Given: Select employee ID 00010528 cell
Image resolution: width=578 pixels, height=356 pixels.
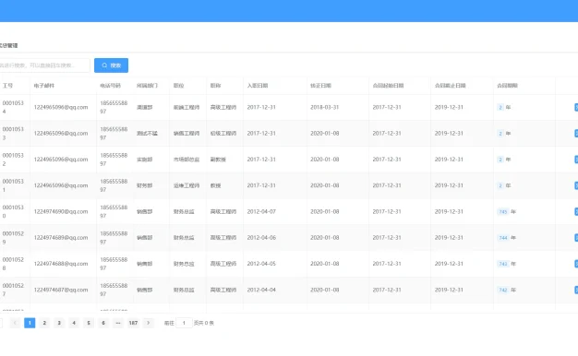Looking at the screenshot, I should pos(13,264).
